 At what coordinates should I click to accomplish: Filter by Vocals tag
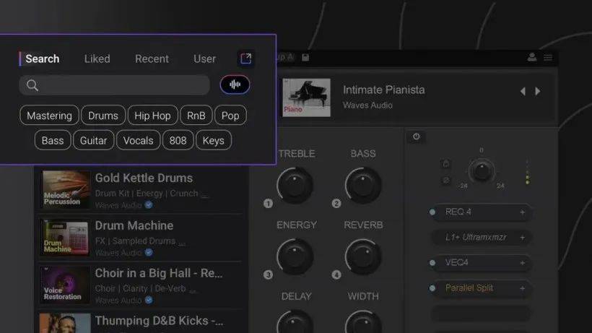[138, 140]
